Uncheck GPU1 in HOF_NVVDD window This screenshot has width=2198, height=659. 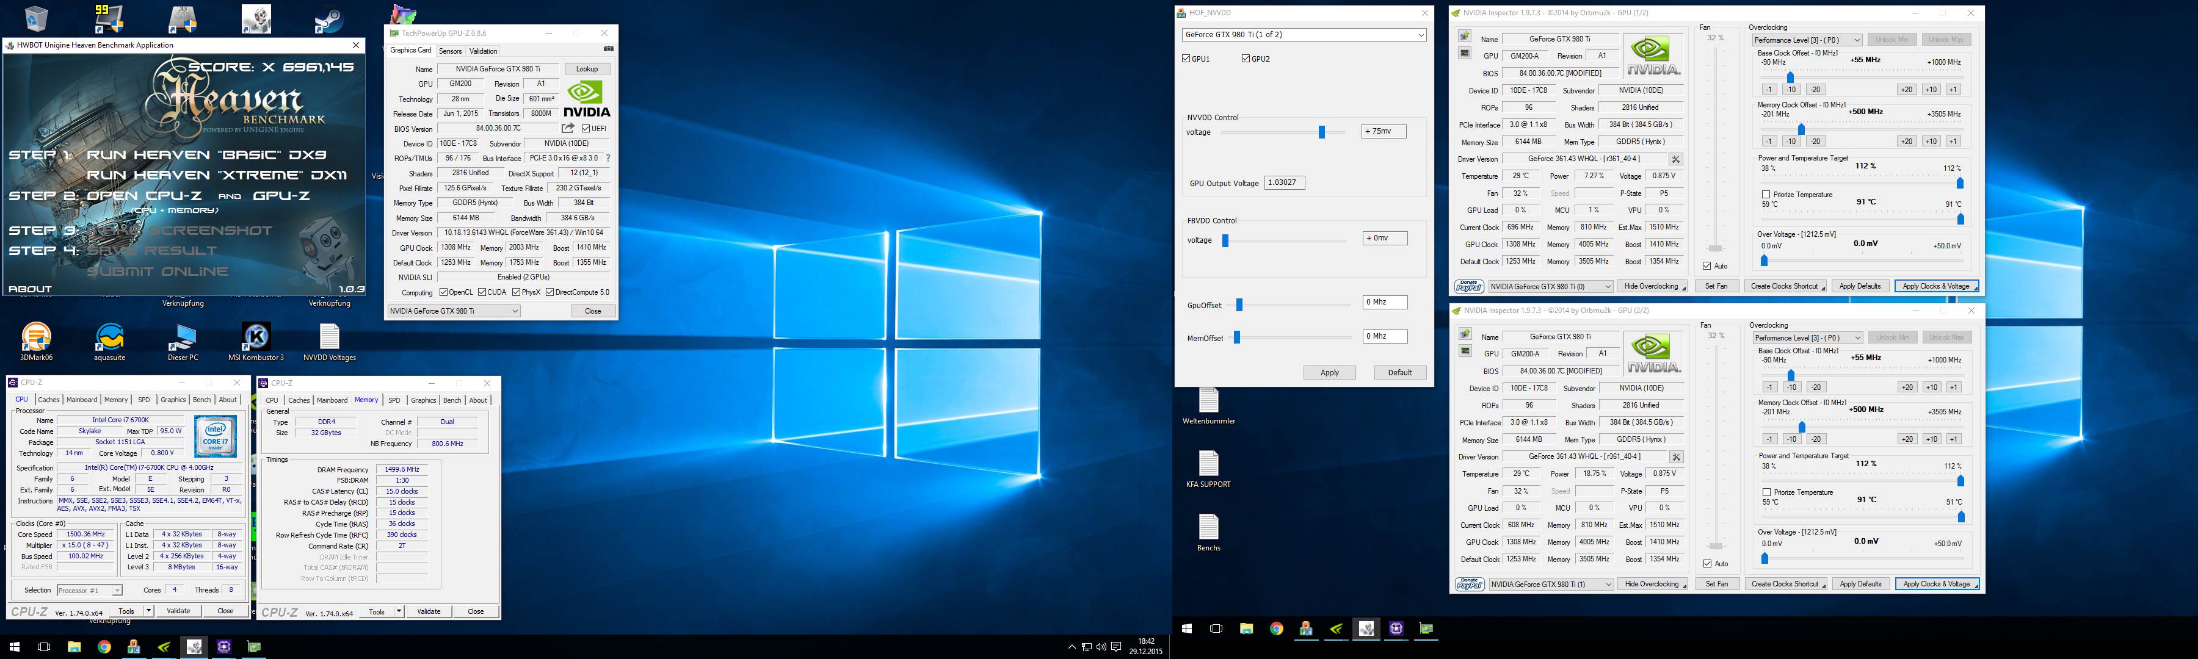pos(1187,59)
